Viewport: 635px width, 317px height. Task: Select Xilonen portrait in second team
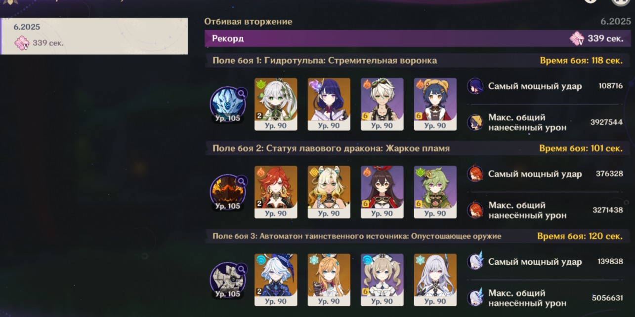pos(329,192)
